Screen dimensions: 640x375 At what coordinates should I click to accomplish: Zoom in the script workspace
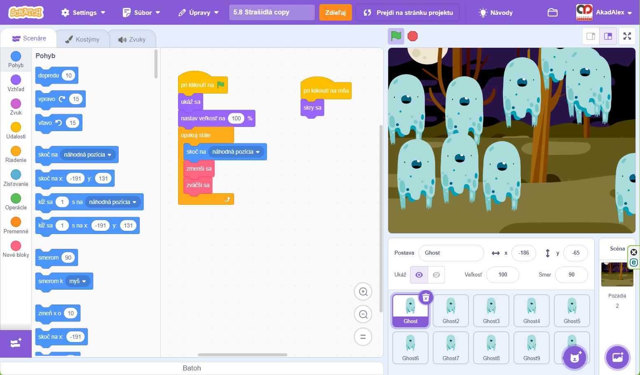click(x=363, y=292)
